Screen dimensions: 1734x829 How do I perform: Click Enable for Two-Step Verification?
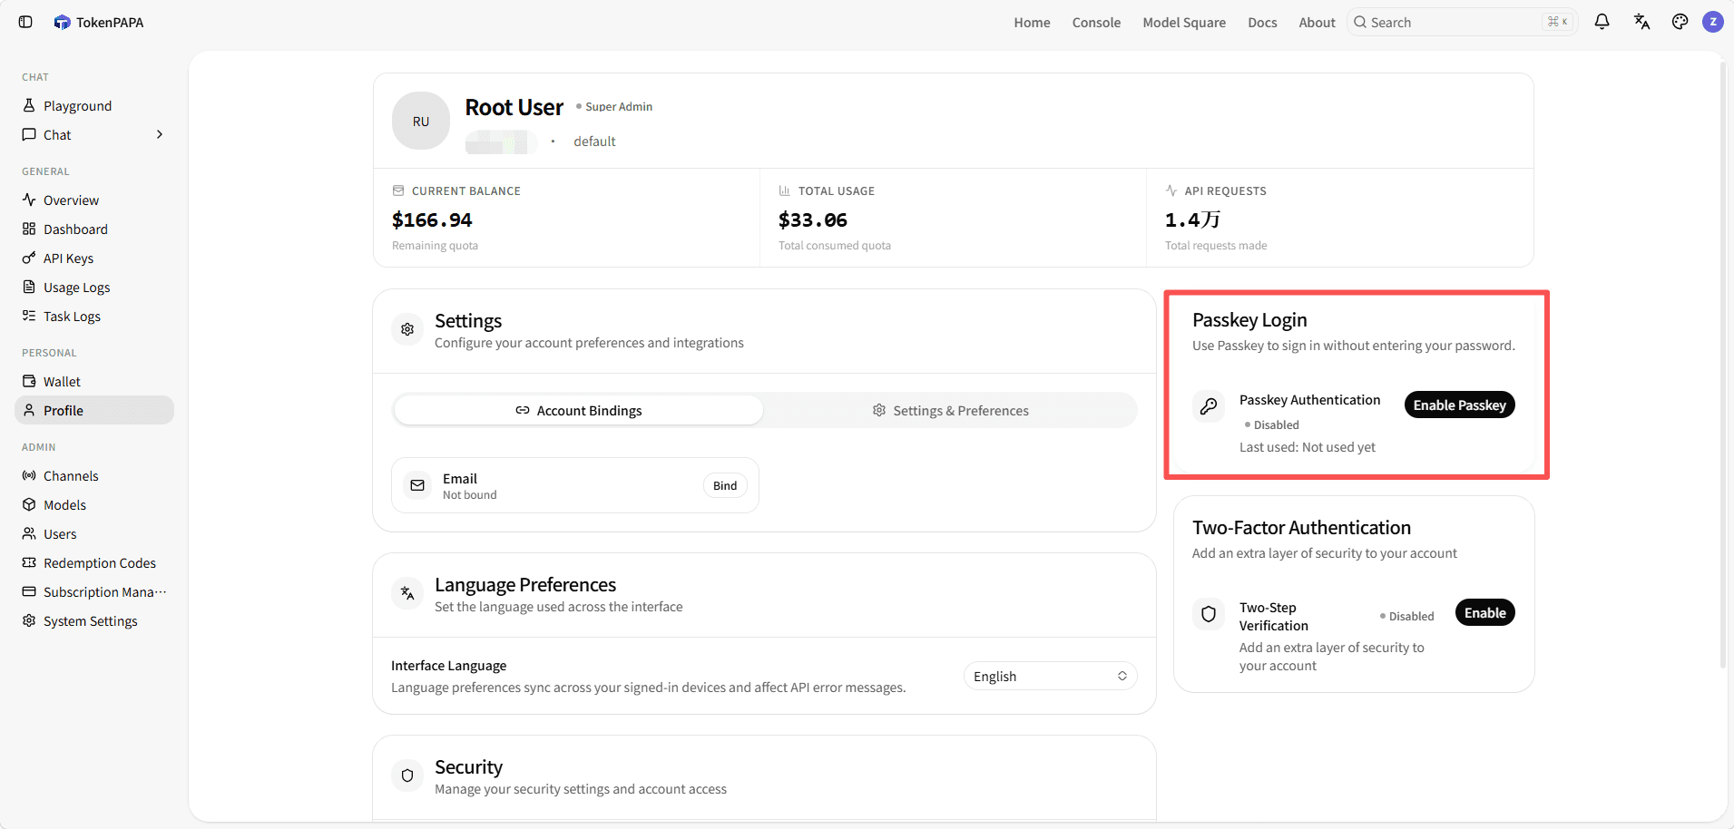click(1484, 612)
